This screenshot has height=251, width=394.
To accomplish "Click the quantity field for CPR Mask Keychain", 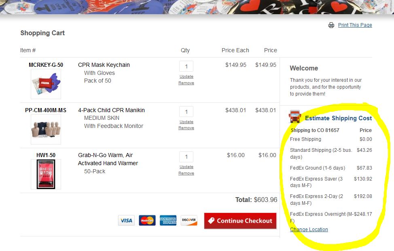I will [x=186, y=66].
